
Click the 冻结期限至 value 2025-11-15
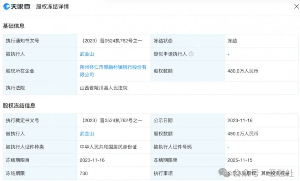point(240,160)
